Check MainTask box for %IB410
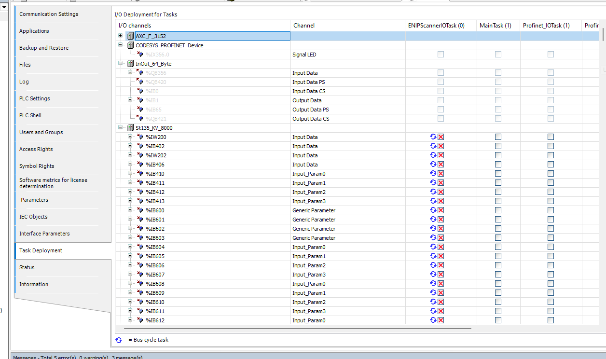Image resolution: width=606 pixels, height=359 pixels. tap(498, 174)
